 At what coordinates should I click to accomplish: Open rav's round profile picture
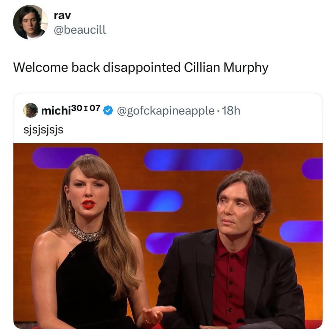click(30, 22)
